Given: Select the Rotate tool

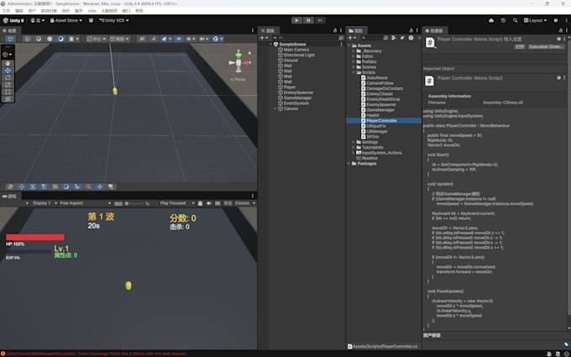Looking at the screenshot, I should coord(8,77).
